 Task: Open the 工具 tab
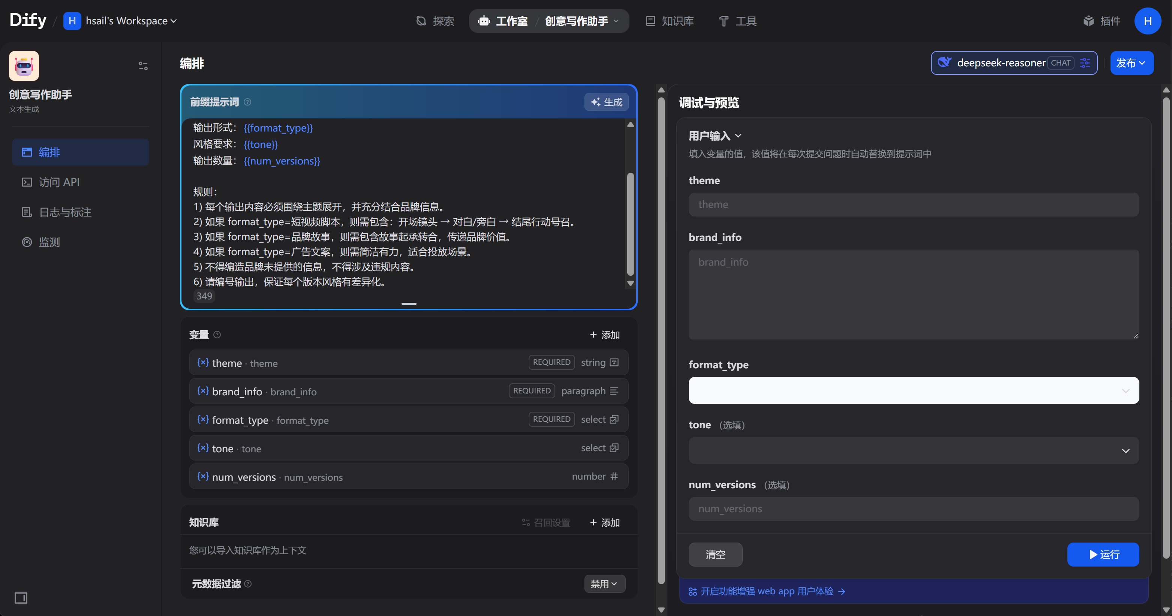737,21
